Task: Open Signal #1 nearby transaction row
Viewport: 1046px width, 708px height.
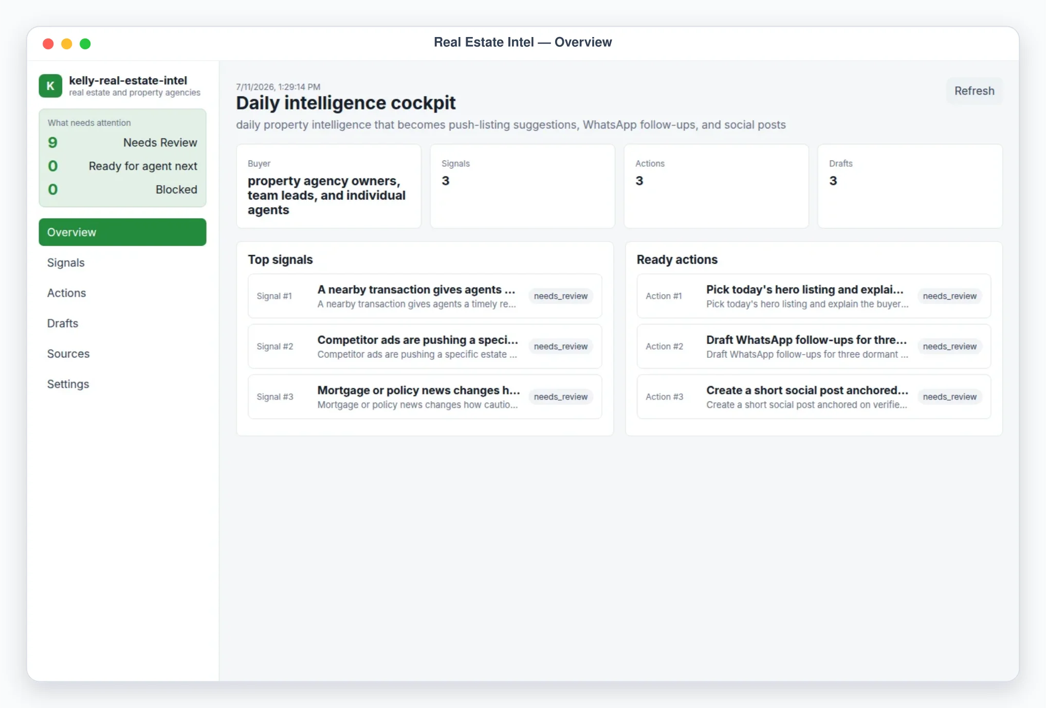Action: (x=425, y=296)
